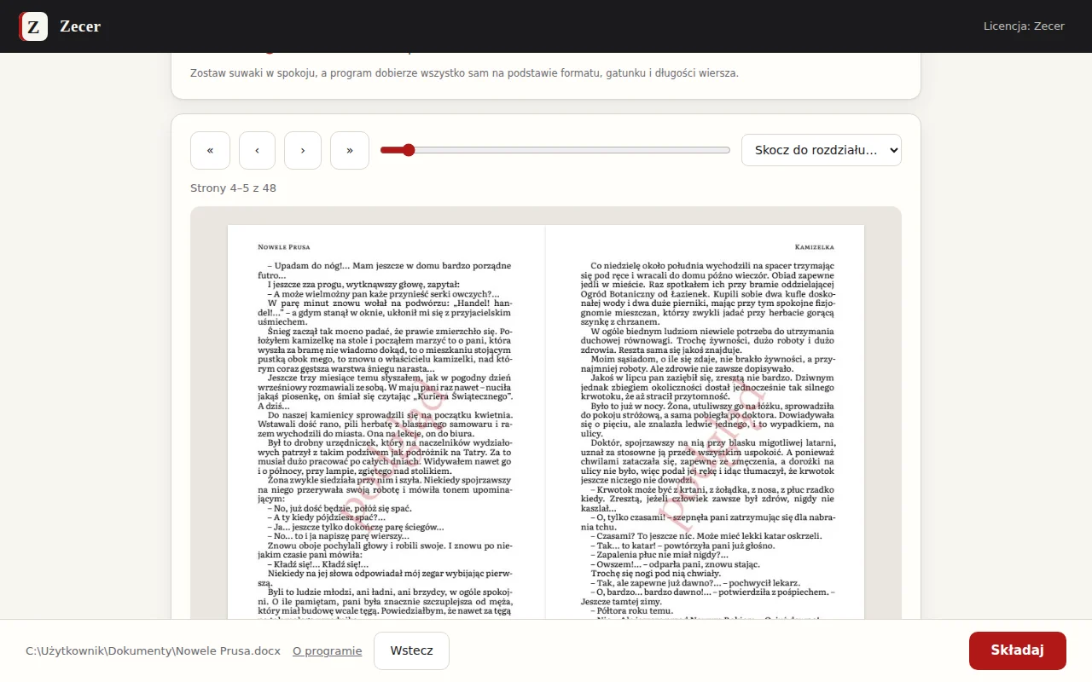The height and width of the screenshot is (682, 1092).
Task: Open the 'O programie' link
Action: [x=328, y=650]
